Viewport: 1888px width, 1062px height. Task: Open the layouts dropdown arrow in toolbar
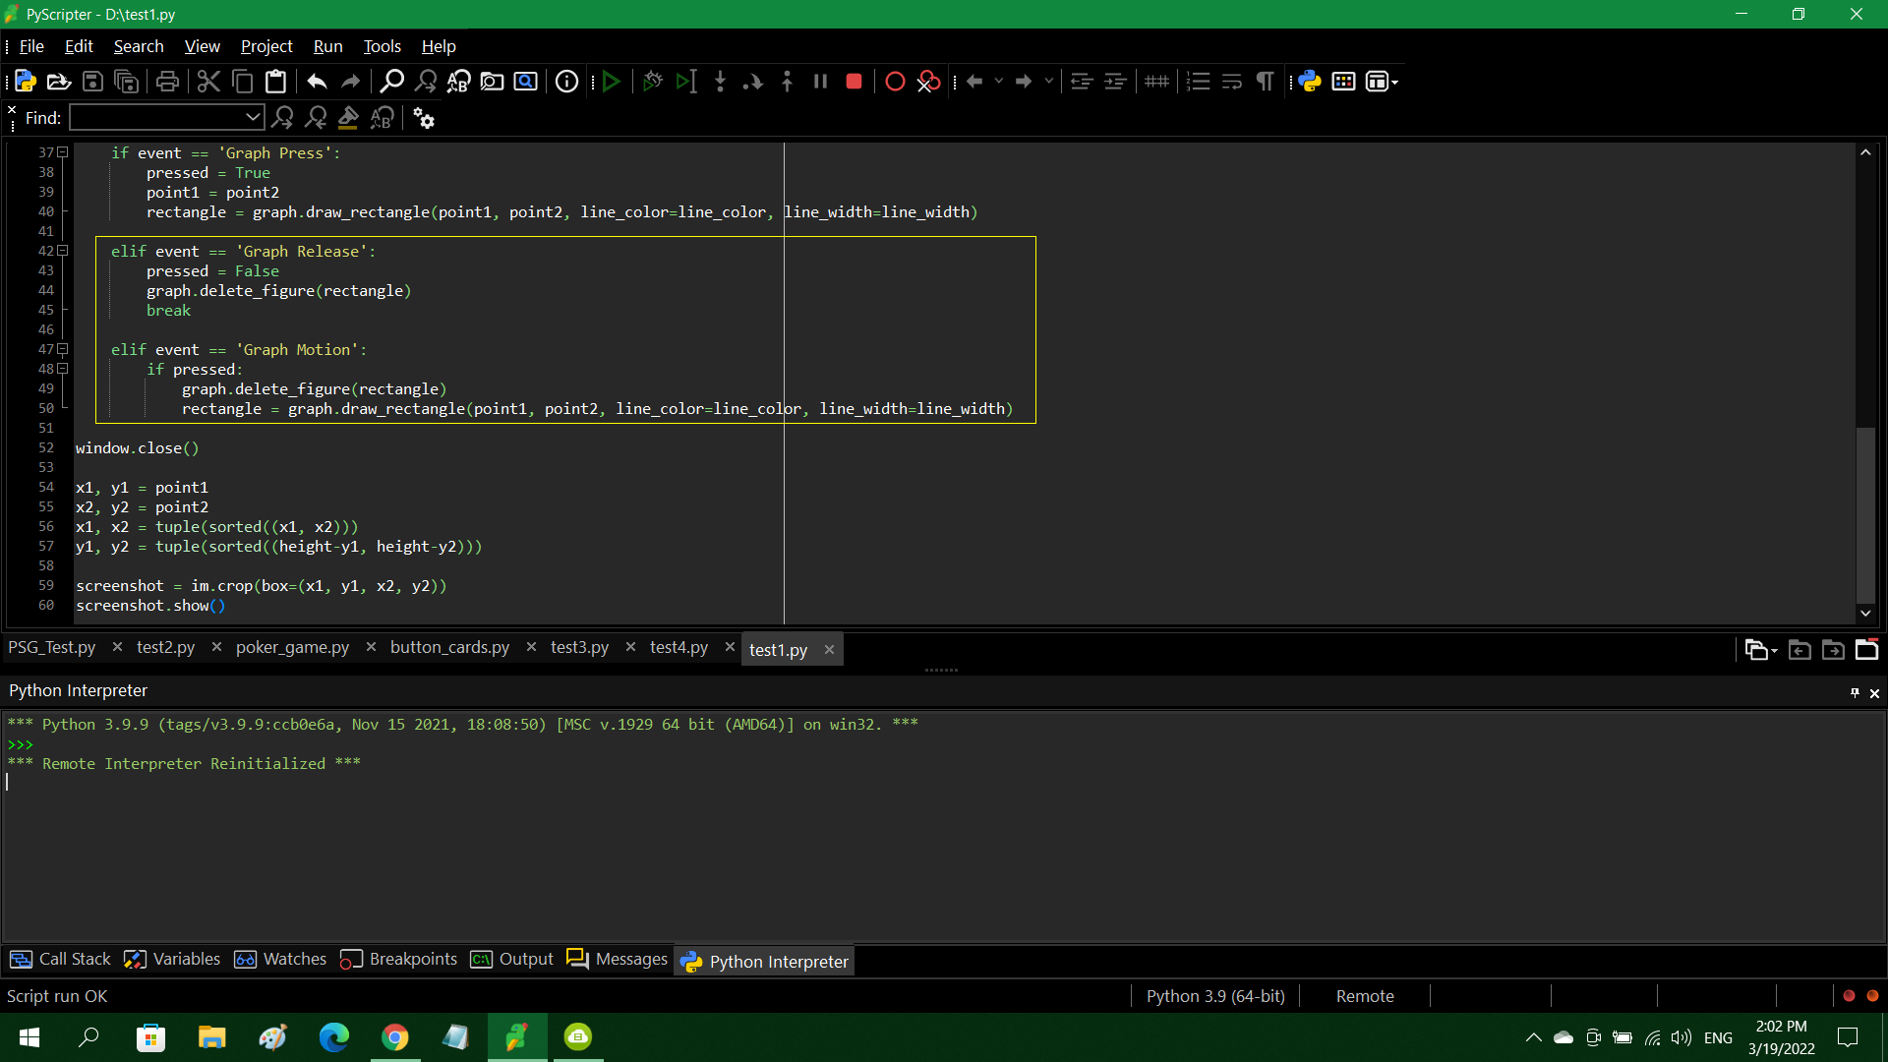[1394, 83]
